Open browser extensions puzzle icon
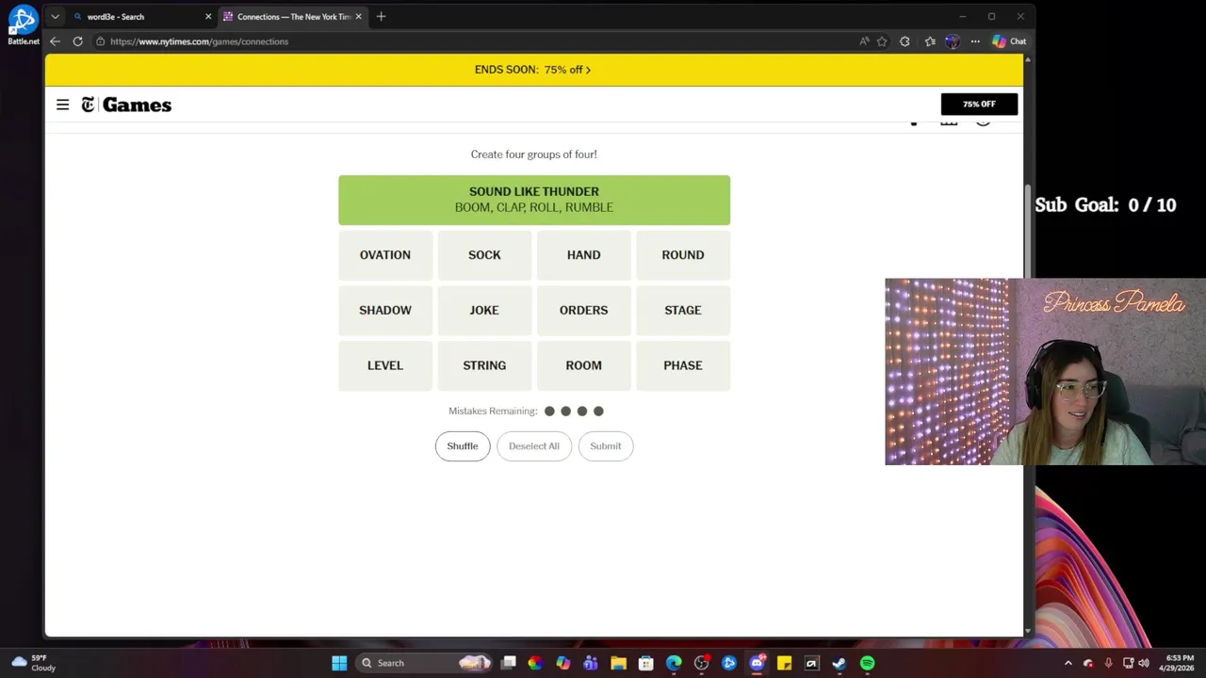The image size is (1206, 678). click(x=904, y=41)
